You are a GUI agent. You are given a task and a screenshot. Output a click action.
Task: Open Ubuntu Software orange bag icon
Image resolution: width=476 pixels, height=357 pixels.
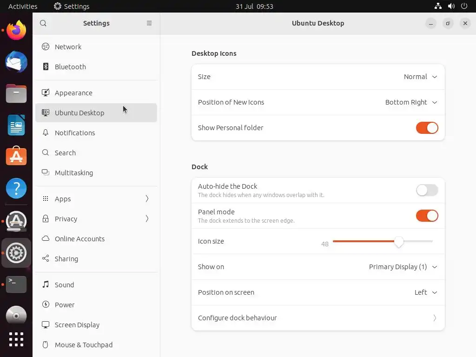click(16, 156)
